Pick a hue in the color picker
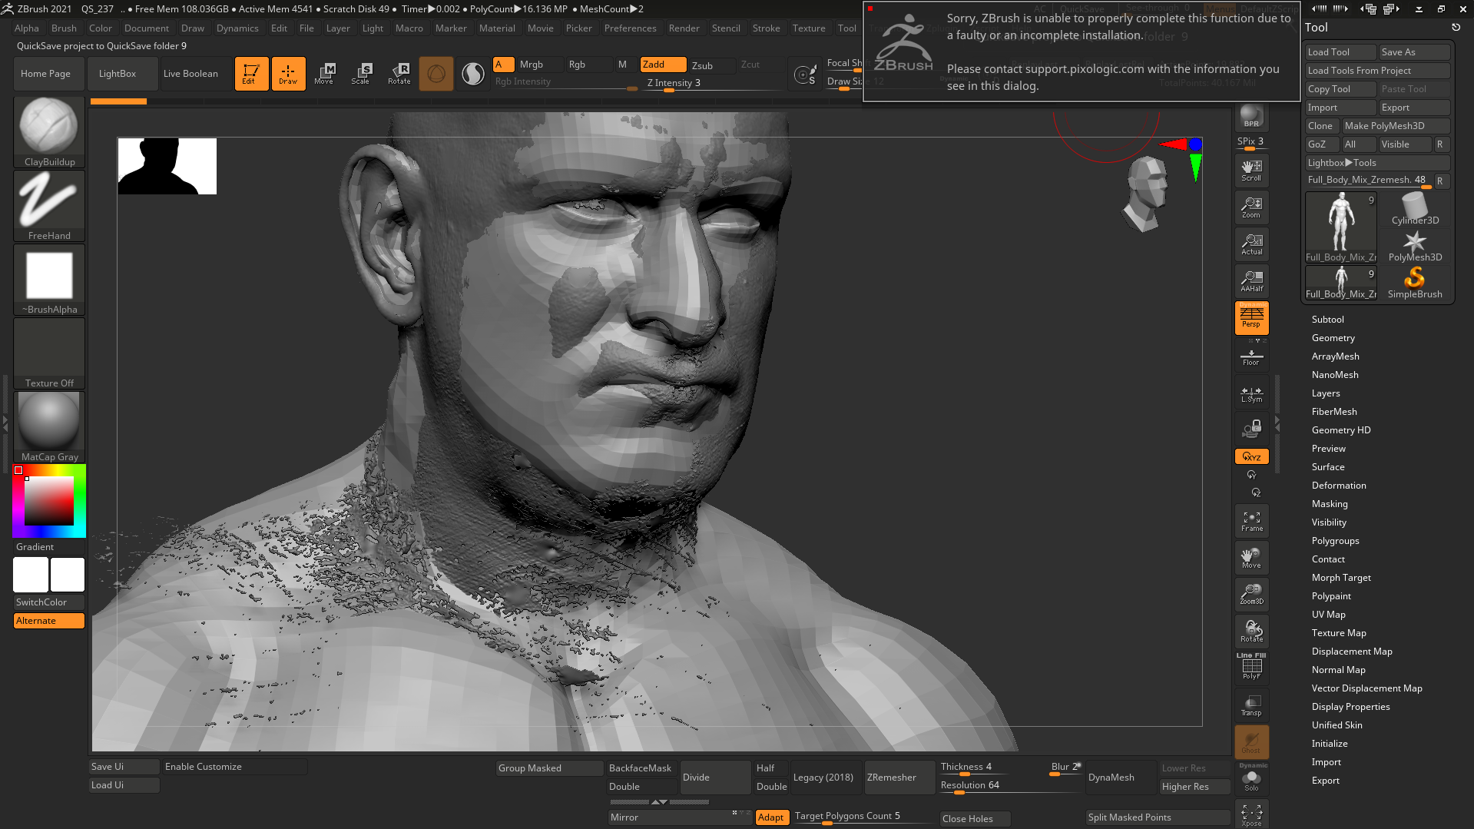Screen dimensions: 1474x829 [x=49, y=501]
